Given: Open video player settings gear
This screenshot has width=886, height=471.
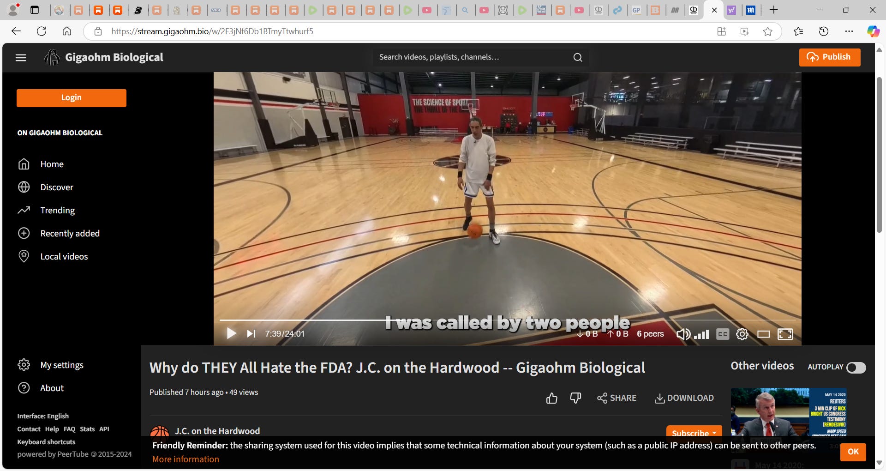Looking at the screenshot, I should coord(742,334).
